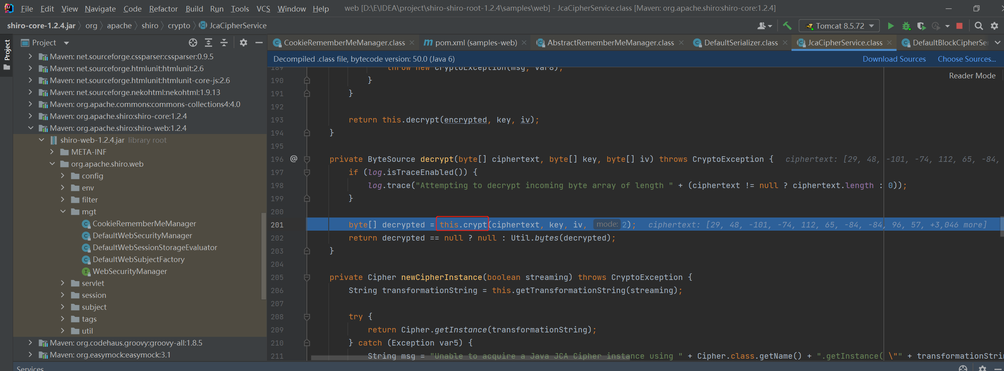
Task: Click the Download Sources link
Action: coord(894,59)
